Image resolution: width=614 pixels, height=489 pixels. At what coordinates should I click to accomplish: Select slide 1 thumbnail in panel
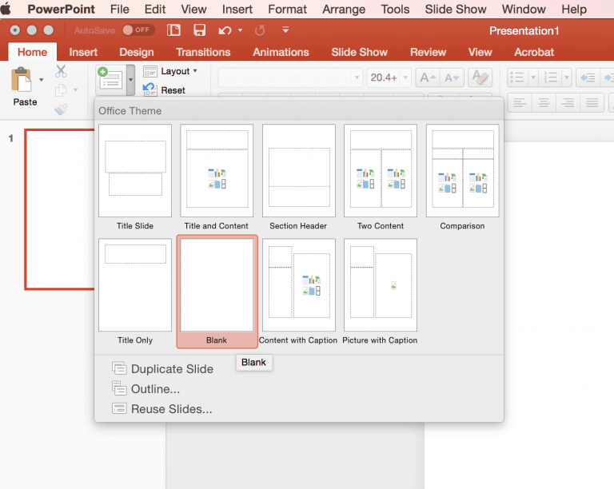(59, 209)
